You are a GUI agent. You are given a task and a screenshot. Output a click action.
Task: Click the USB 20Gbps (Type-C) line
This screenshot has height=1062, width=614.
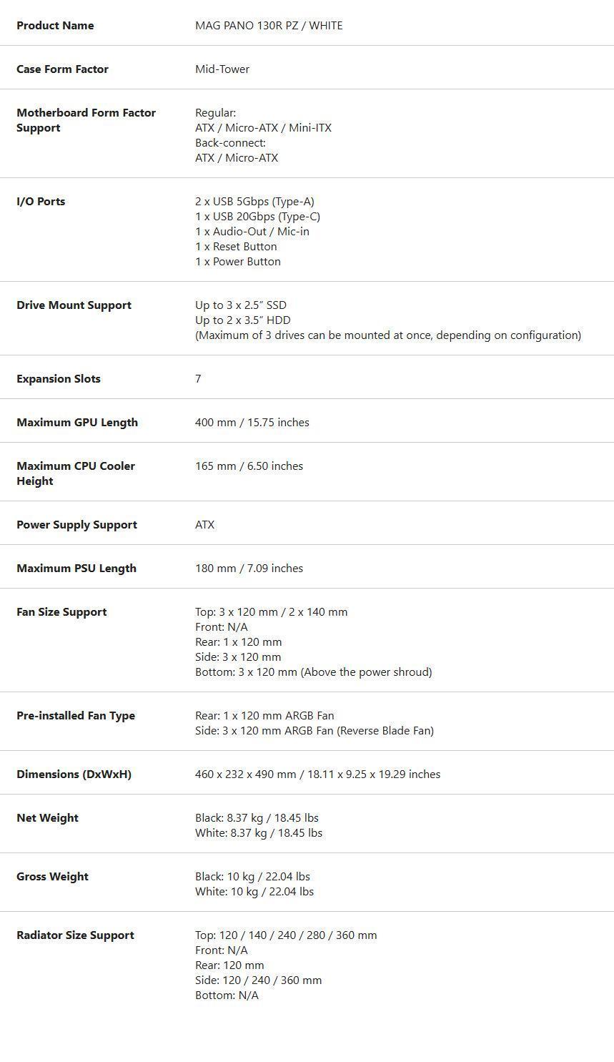(257, 217)
